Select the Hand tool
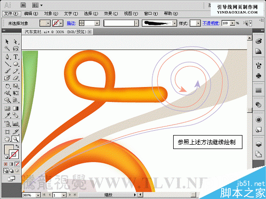Image resolution: width=266 pixels, height=199 pixels. [7, 139]
